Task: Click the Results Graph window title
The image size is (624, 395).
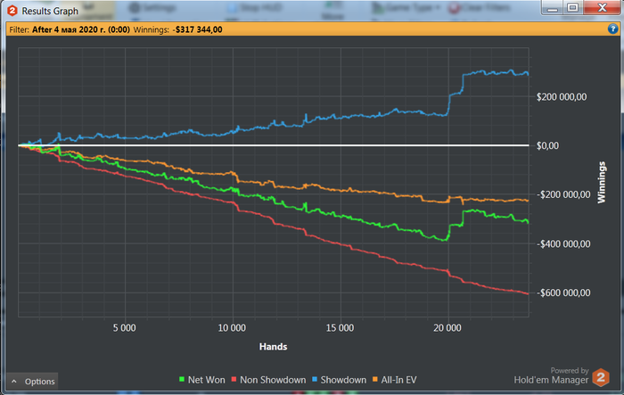Action: click(x=50, y=12)
